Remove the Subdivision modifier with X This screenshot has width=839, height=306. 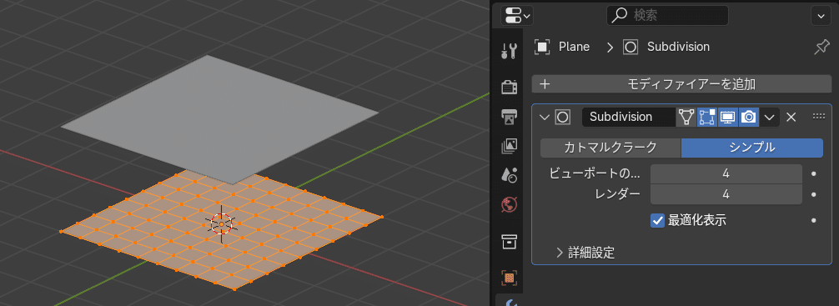coord(791,118)
